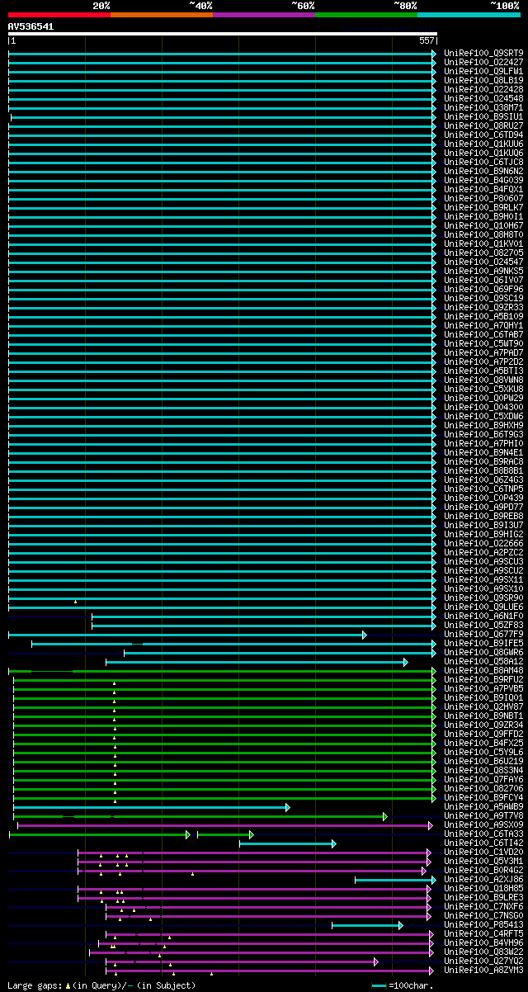Select label UniRef100_B9SIU1
Viewport: 528px width, 992px height.
(x=483, y=116)
